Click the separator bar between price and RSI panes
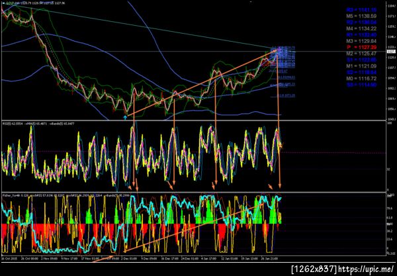Image resolution: width=397 pixels, height=276 pixels. coord(194,120)
